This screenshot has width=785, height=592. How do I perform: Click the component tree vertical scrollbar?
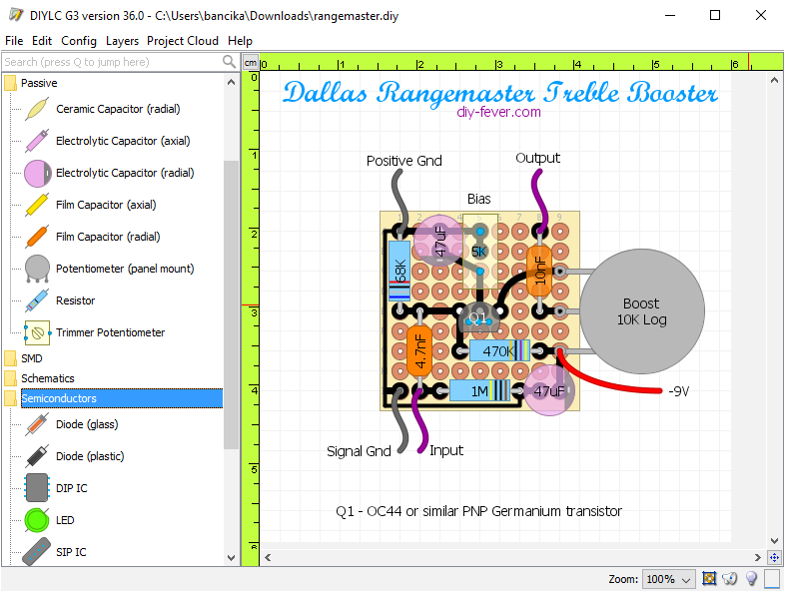point(232,299)
